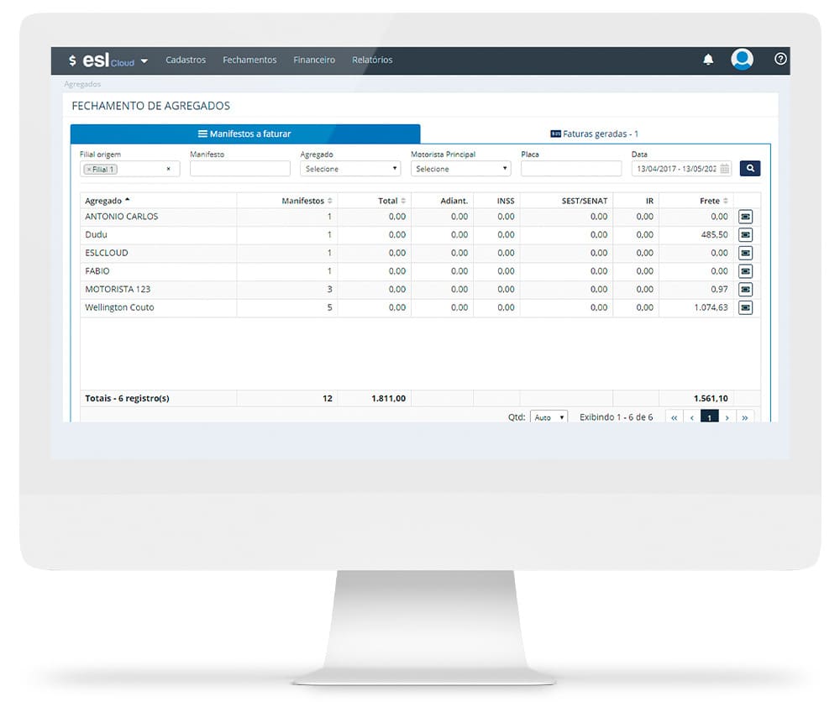Open the Cadastros menu
The image size is (840, 702).
click(x=186, y=60)
